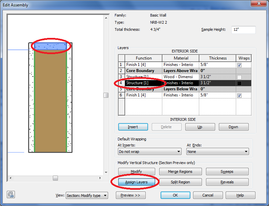Open the Help button
Viewport: 269px width, 206px height.
240,195
